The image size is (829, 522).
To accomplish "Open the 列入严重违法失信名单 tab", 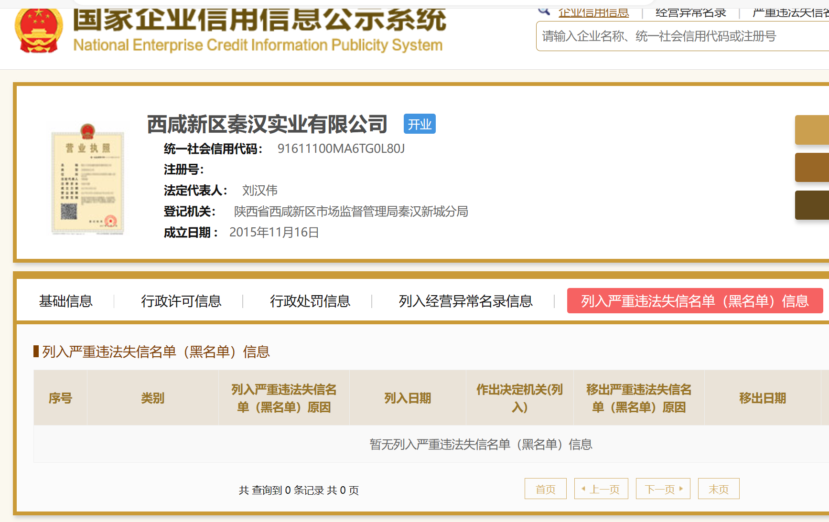I will point(695,301).
